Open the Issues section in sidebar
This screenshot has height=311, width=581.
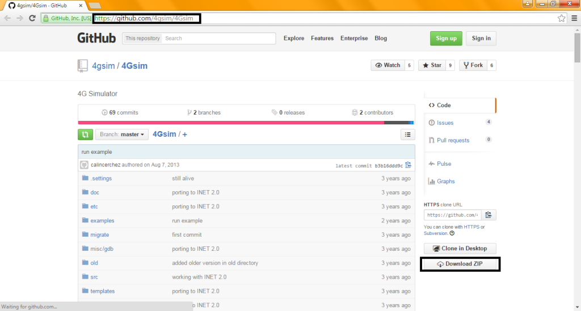click(x=445, y=123)
